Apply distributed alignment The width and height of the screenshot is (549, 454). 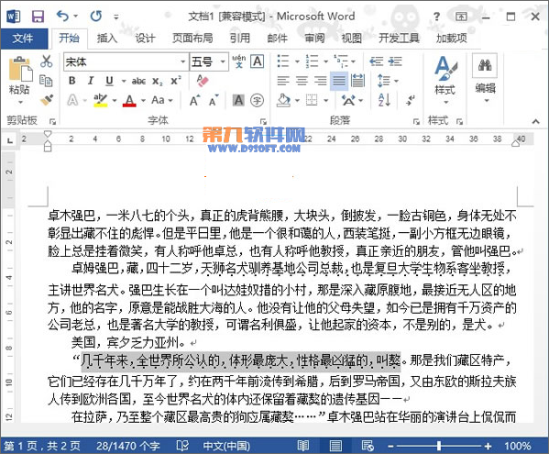[x=357, y=81]
